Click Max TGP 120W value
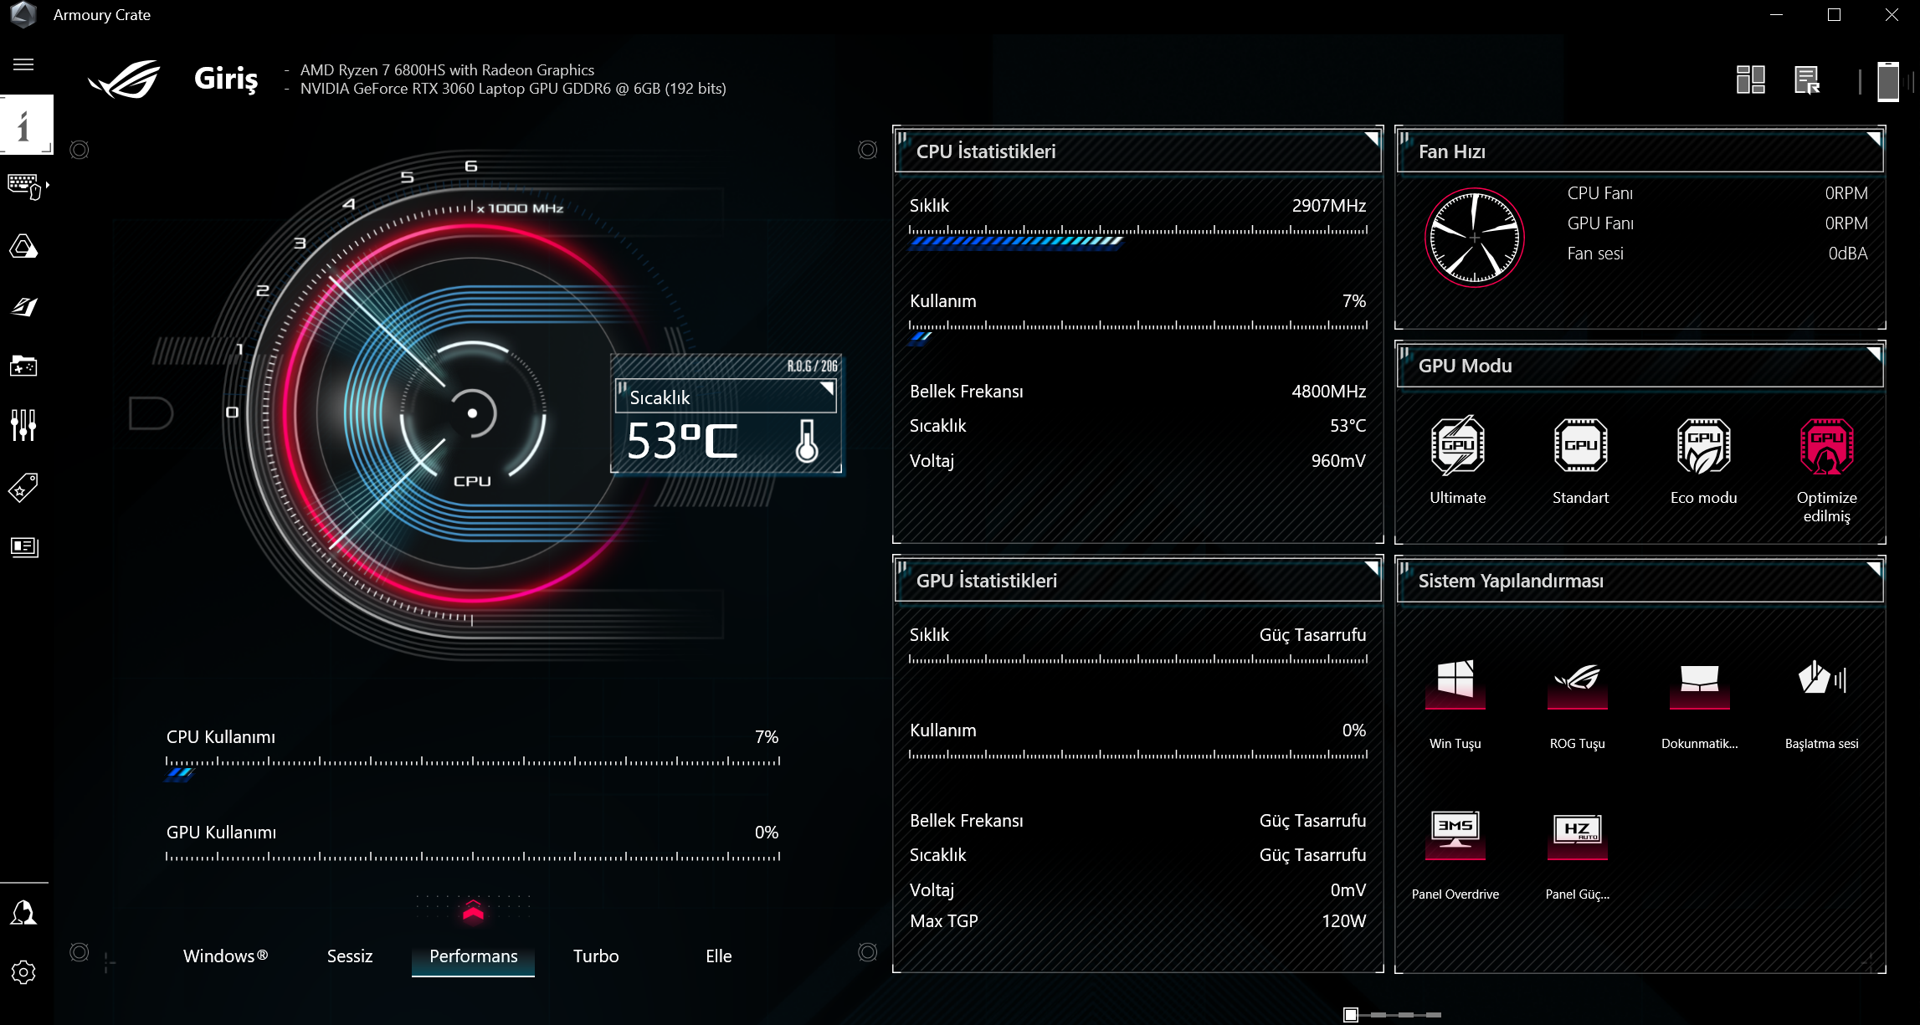The width and height of the screenshot is (1920, 1025). point(1343,921)
